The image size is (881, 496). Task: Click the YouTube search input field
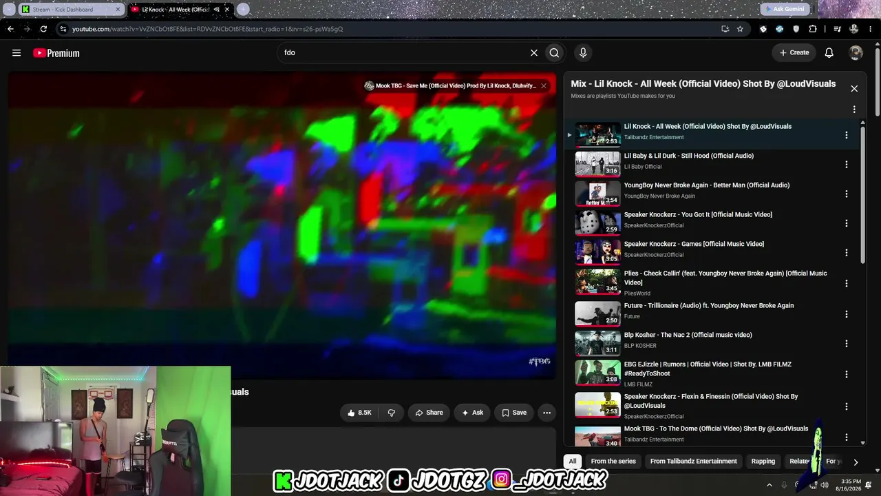coord(405,52)
